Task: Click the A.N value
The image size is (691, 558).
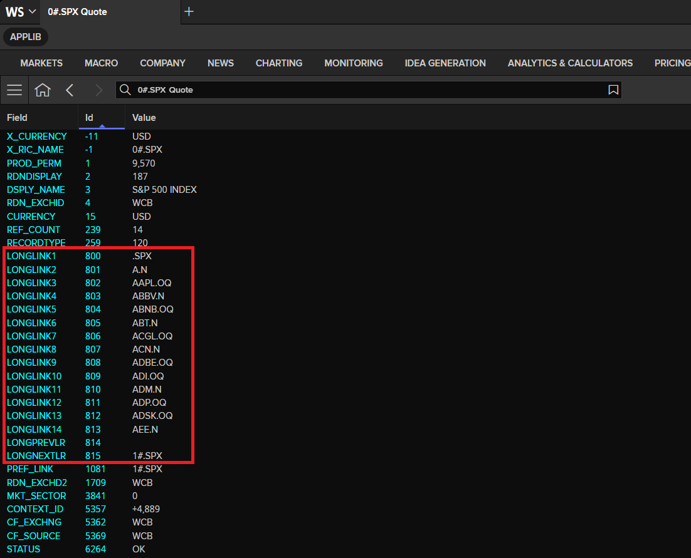Action: point(140,270)
